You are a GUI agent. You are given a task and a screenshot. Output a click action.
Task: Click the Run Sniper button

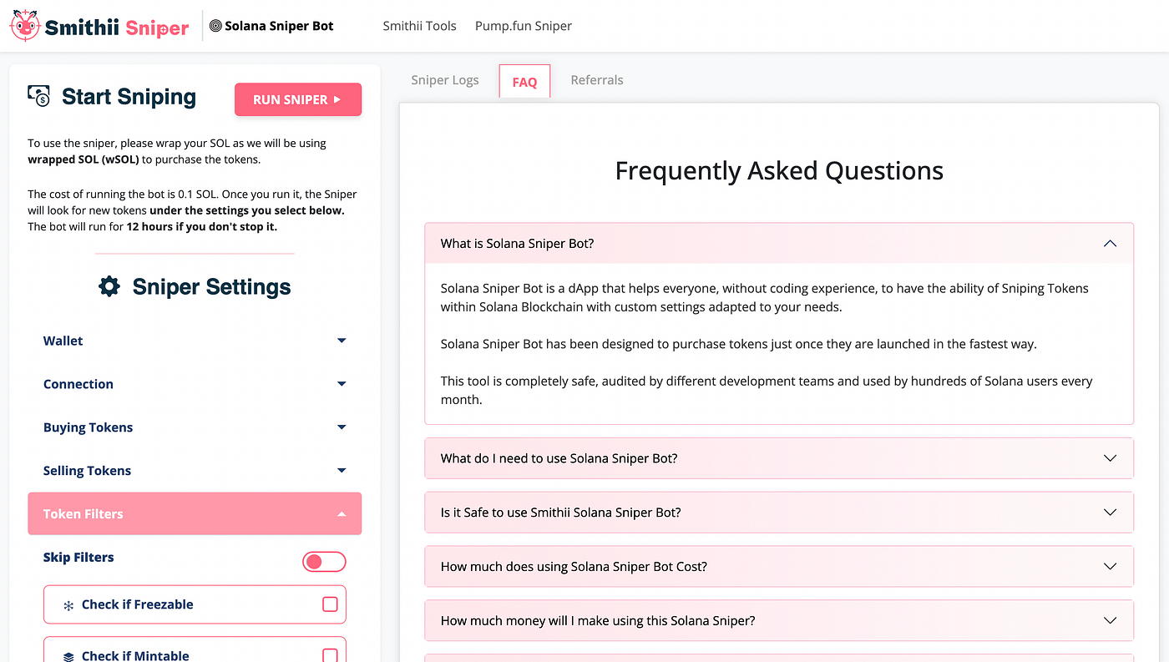click(298, 99)
